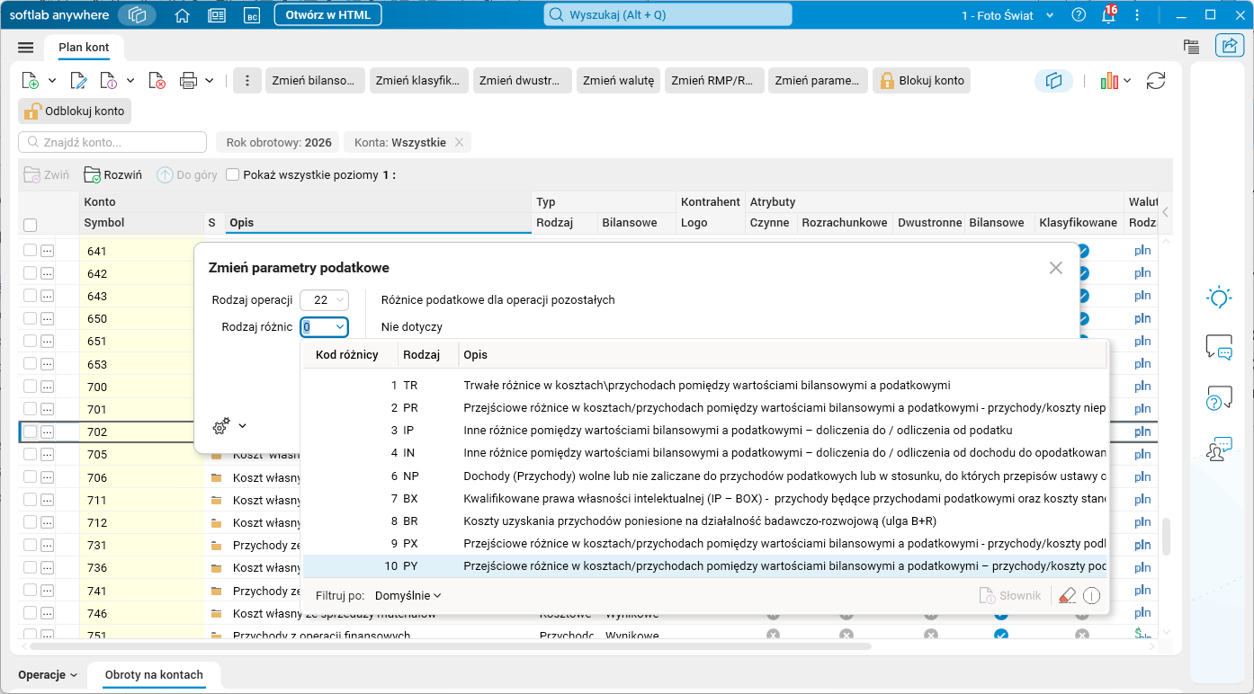Screen dimensions: 1254x694
Task: Open the notifications bell icon
Action: (x=1108, y=15)
